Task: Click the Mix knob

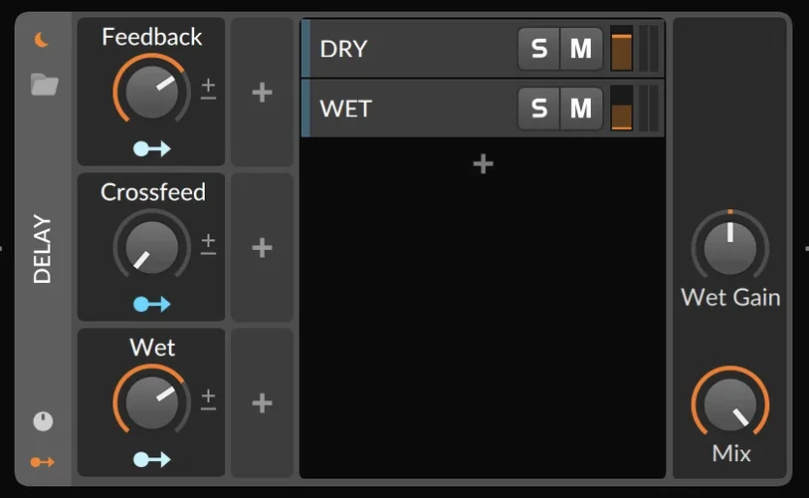Action: [x=730, y=404]
